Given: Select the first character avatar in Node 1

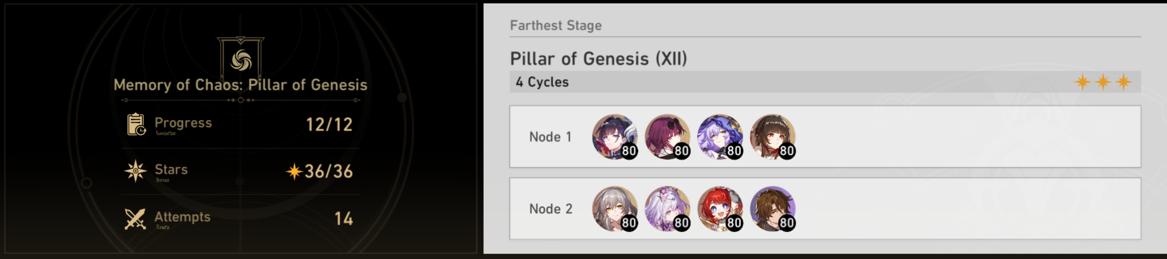Looking at the screenshot, I should (615, 137).
